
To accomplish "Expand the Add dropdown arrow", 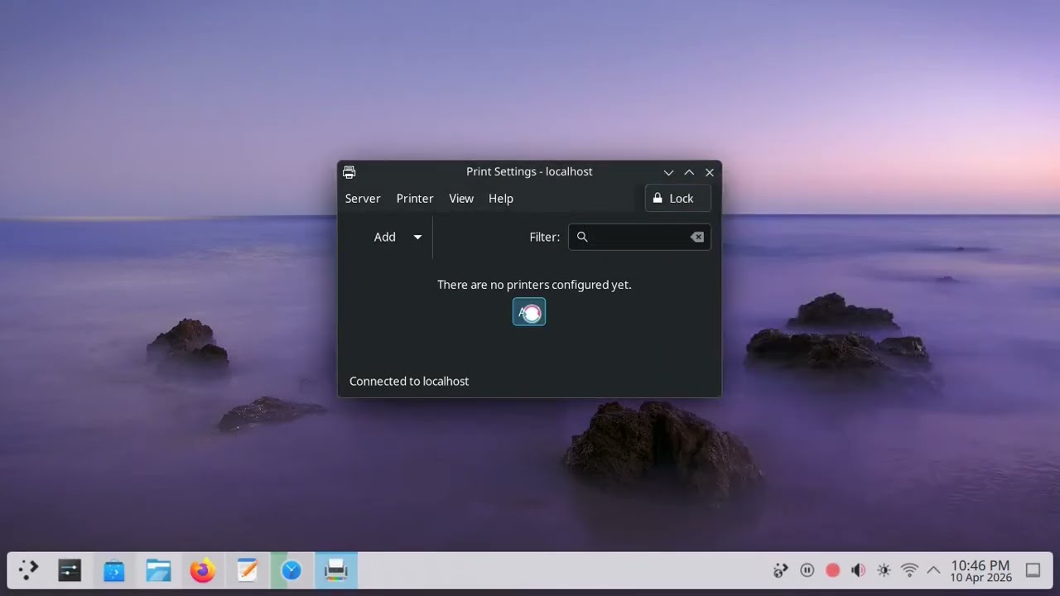I will click(x=417, y=237).
